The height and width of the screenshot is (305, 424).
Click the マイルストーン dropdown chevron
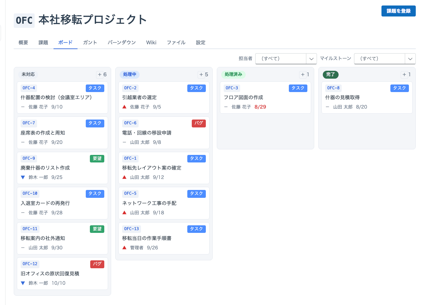tap(410, 59)
